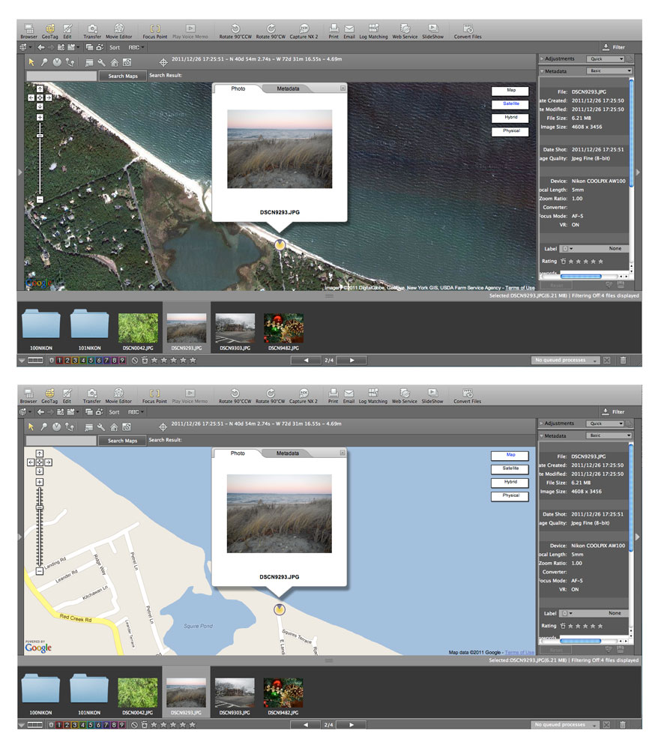Open the Metadata tab in lower map-view photo popup
This screenshot has width=658, height=745.
[x=288, y=453]
